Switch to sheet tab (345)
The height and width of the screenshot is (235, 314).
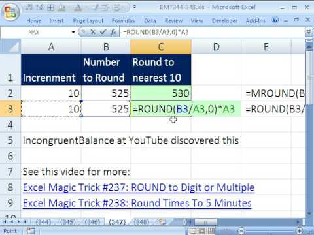68,222
